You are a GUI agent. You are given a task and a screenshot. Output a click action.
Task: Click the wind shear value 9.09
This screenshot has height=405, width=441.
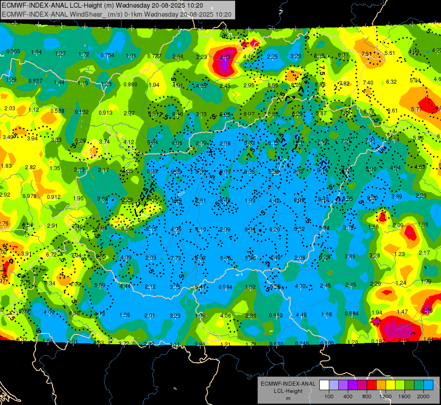176,172
